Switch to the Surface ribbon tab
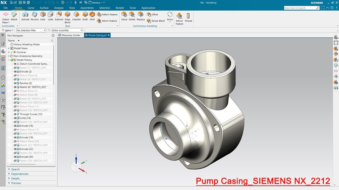Image resolution: width=339 pixels, height=190 pixels. click(x=44, y=8)
